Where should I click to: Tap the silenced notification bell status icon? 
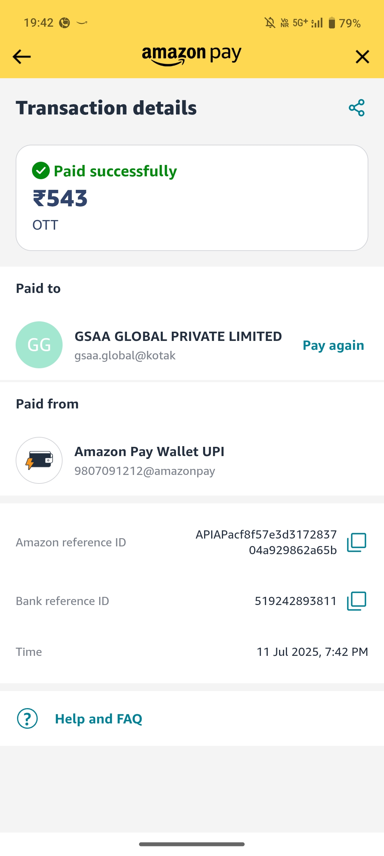[x=270, y=23]
